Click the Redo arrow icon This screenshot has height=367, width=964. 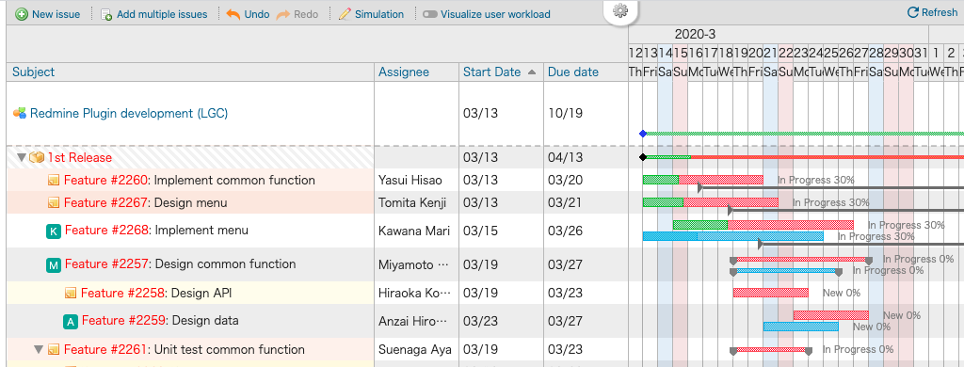point(282,13)
